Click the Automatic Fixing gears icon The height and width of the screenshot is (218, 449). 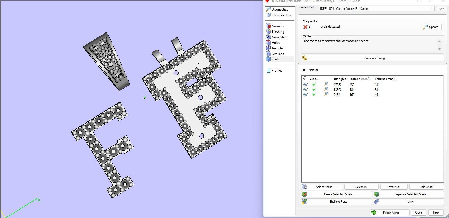click(304, 58)
